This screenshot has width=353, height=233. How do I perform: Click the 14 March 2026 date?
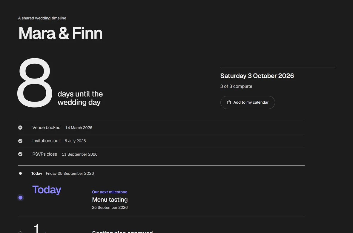tap(79, 128)
